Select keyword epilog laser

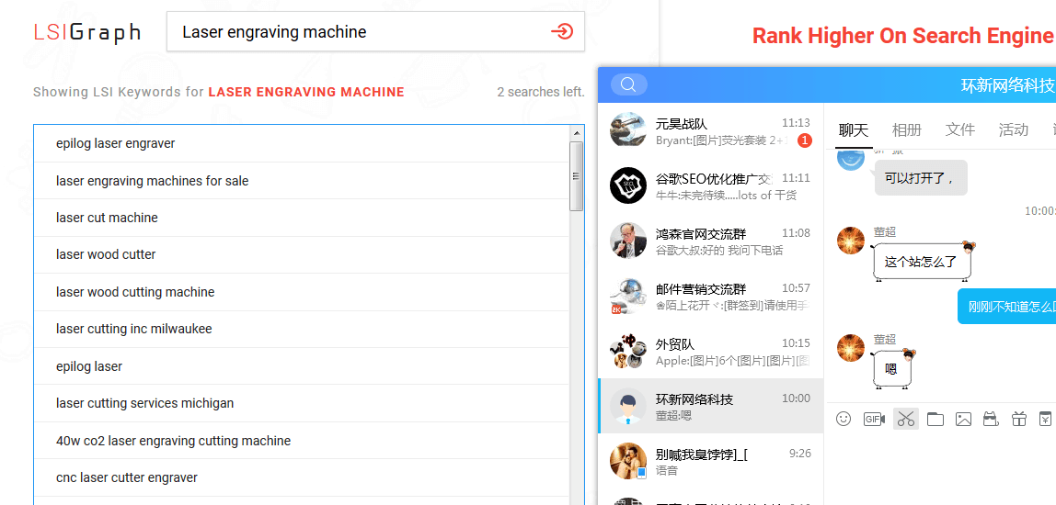(x=302, y=366)
